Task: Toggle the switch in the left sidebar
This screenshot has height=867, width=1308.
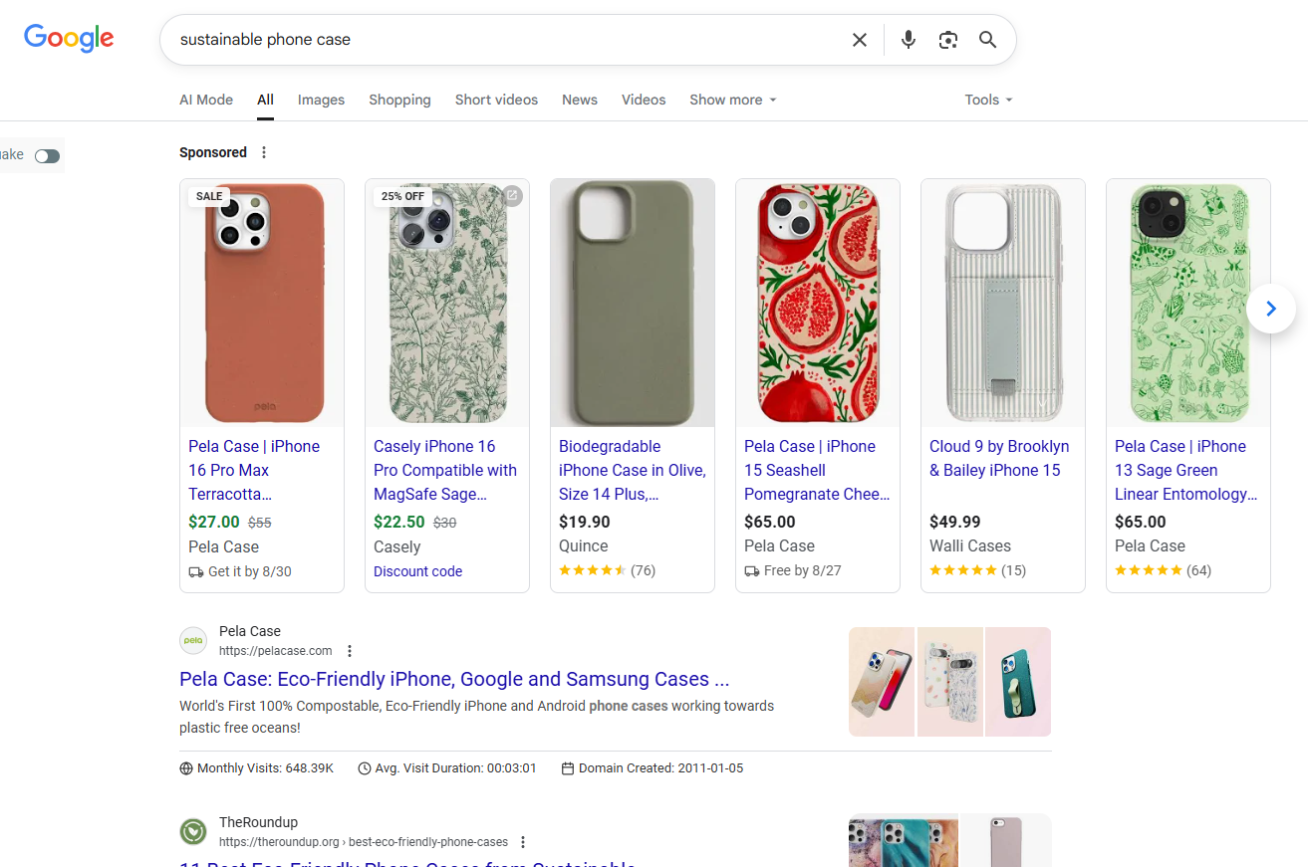Action: (x=47, y=156)
